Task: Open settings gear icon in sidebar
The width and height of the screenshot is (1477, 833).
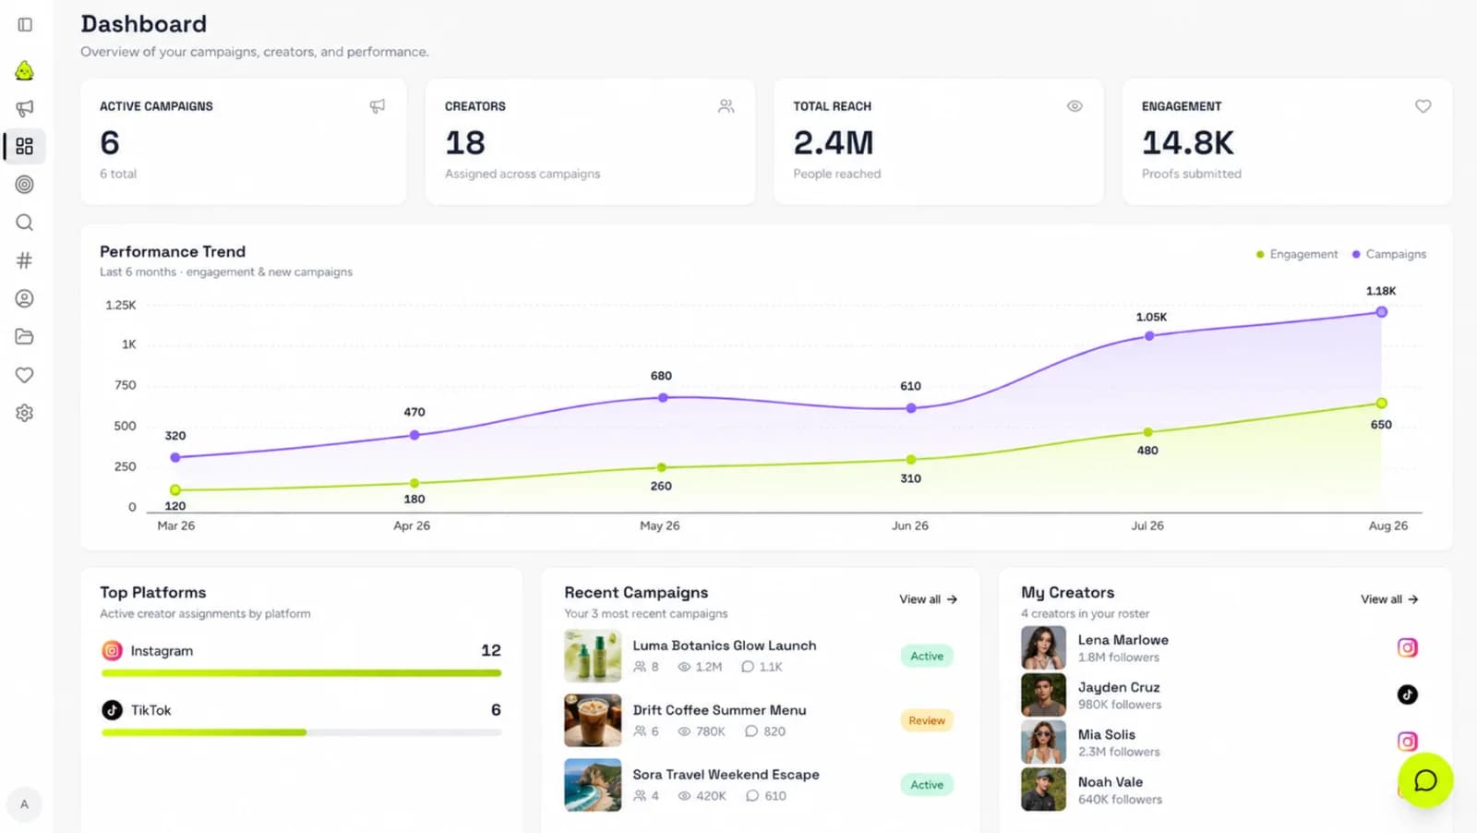Action: (25, 413)
